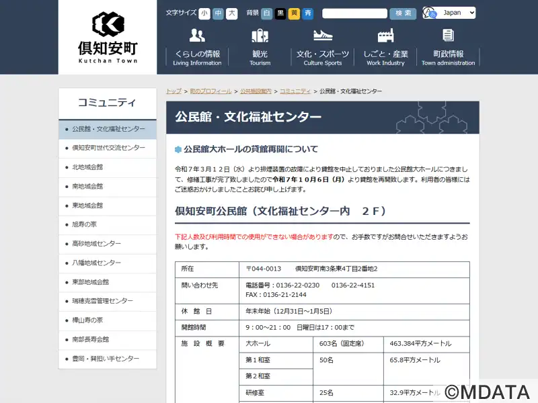The height and width of the screenshot is (403, 538).
Task: Open the Culture Sports sneaker icon
Action: pos(323,36)
